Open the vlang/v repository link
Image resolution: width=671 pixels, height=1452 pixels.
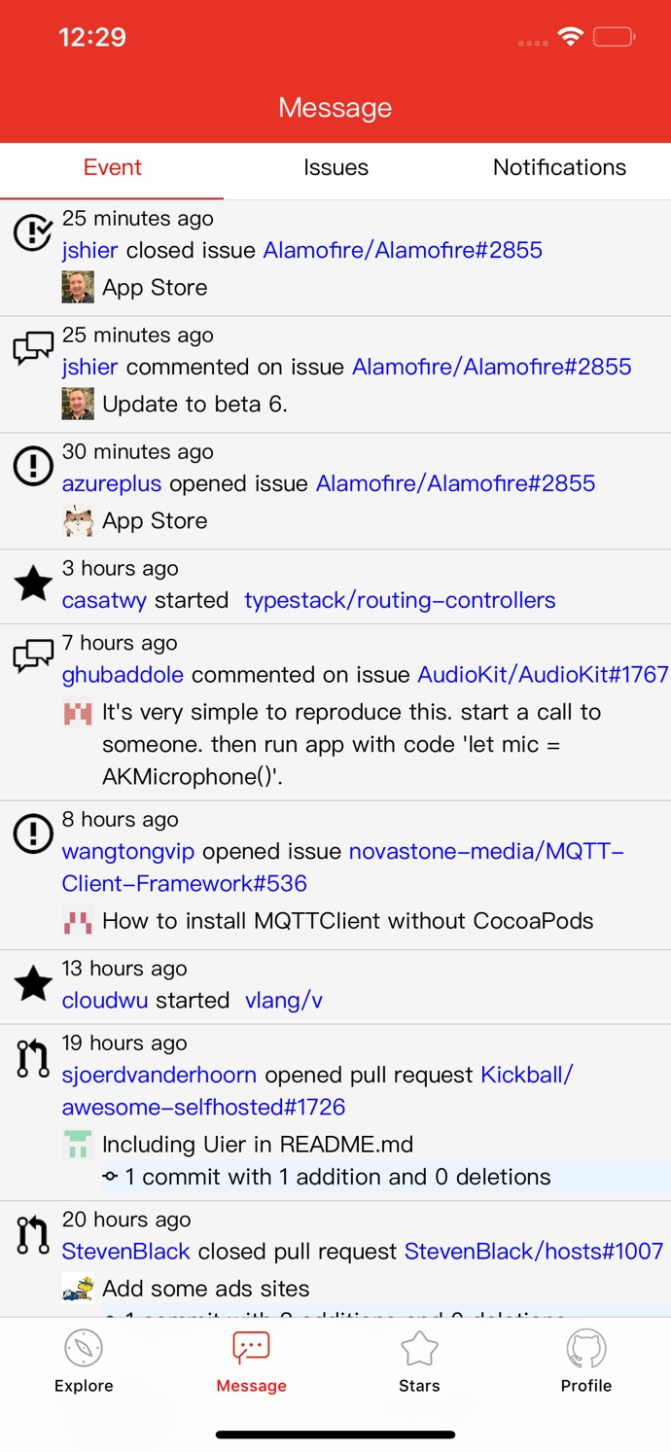[284, 1000]
